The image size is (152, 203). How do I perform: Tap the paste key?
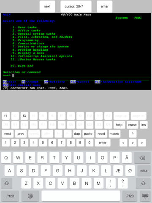(88, 134)
